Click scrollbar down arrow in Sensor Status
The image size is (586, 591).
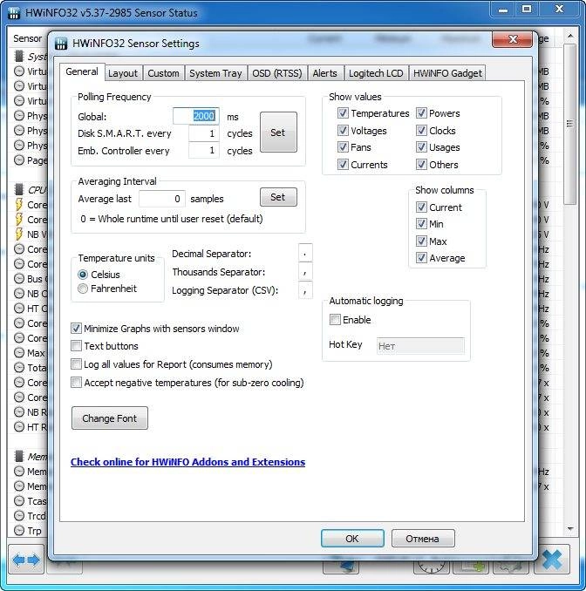[570, 529]
